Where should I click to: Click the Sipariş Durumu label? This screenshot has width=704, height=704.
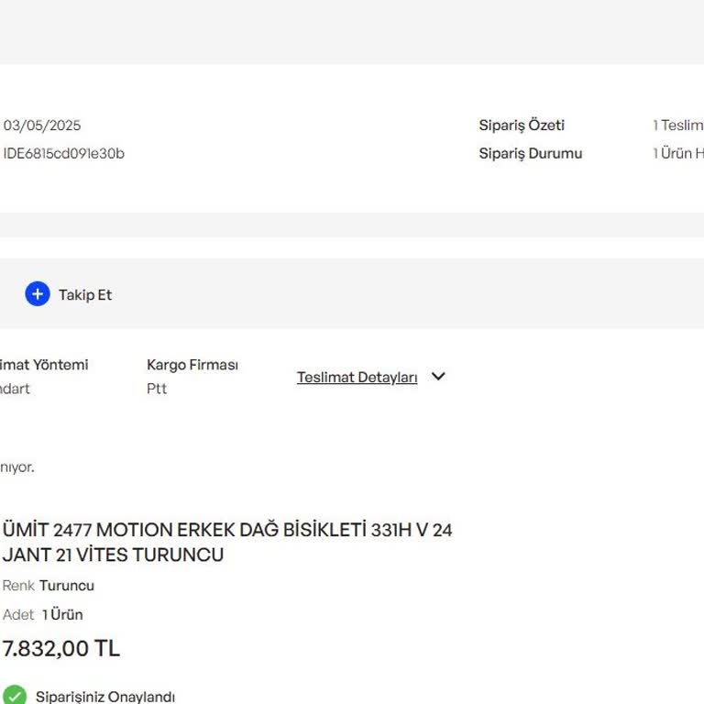530,154
